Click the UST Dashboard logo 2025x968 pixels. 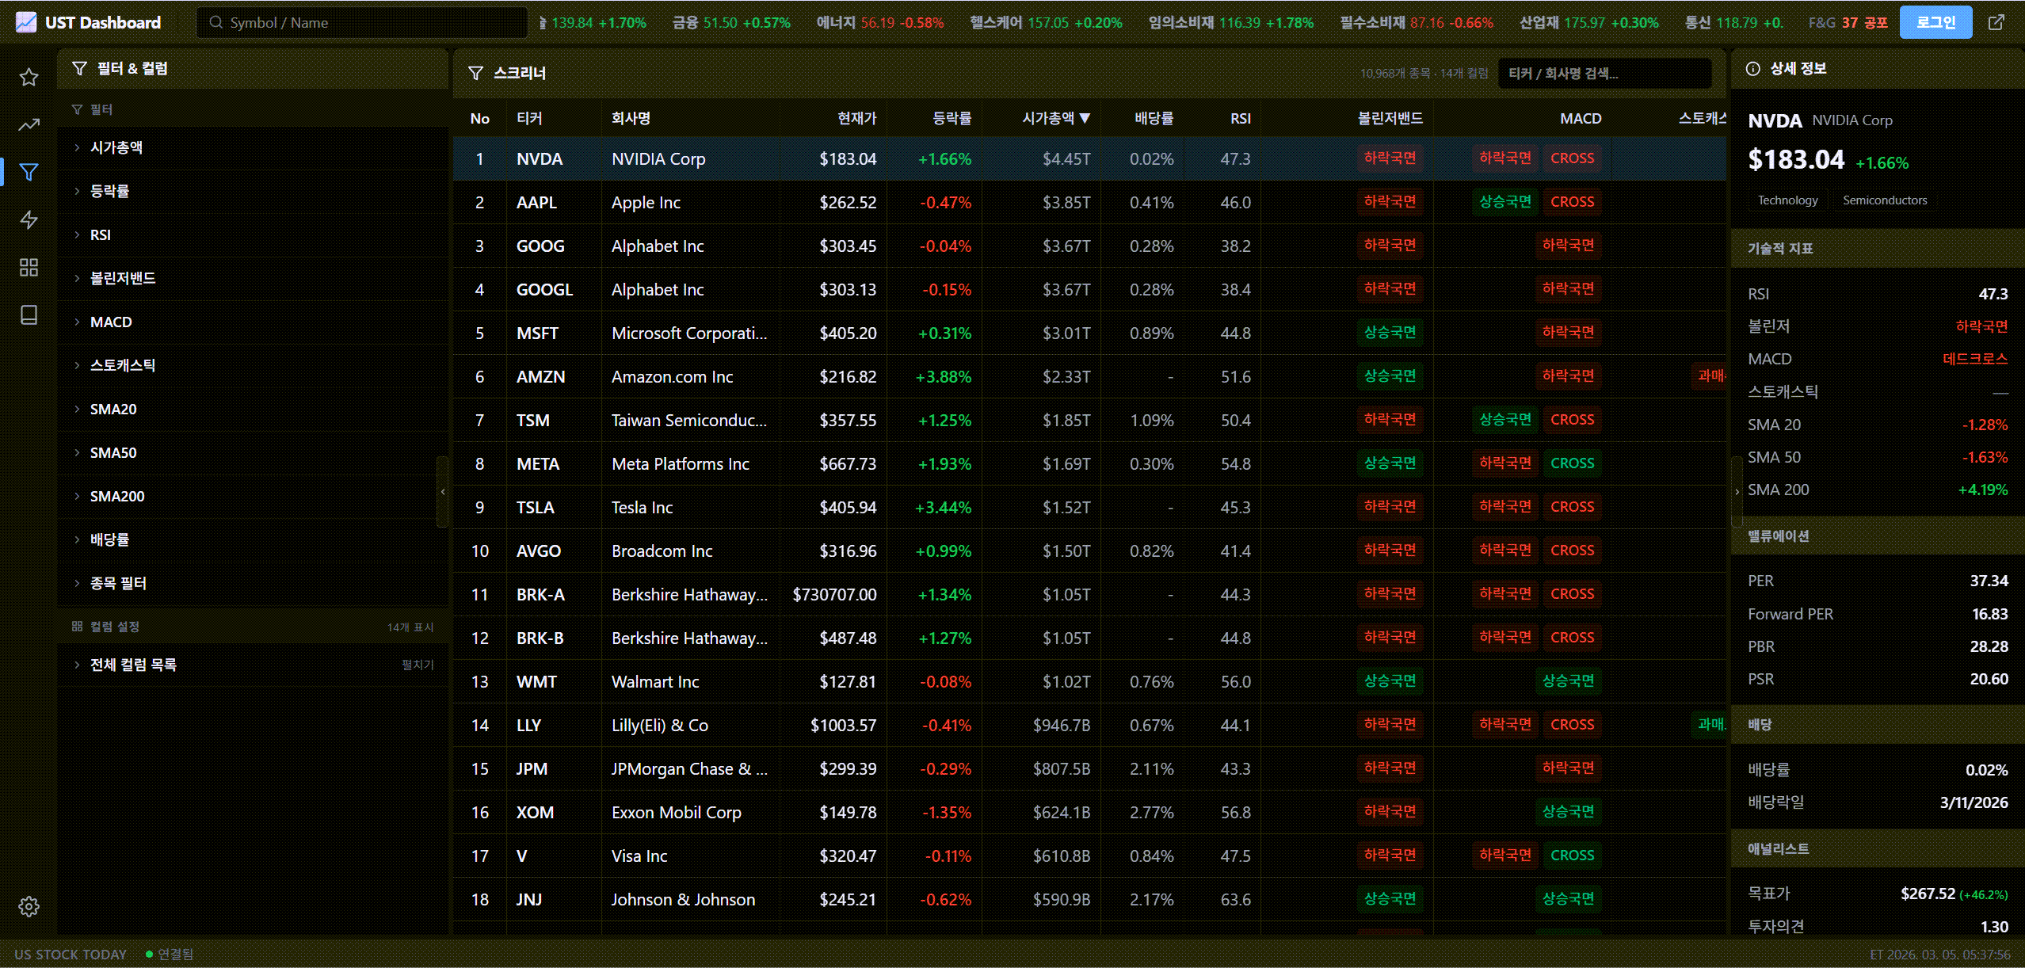click(x=89, y=22)
